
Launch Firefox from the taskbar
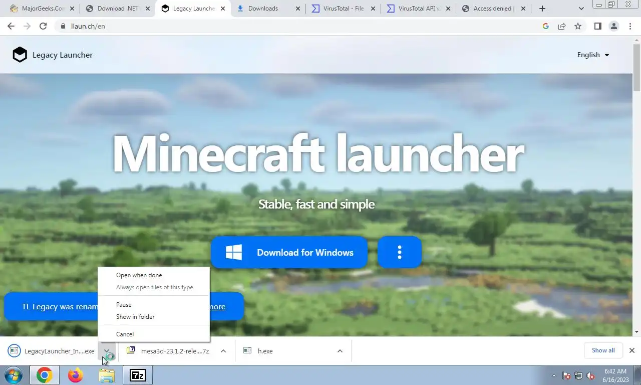pyautogui.click(x=76, y=375)
